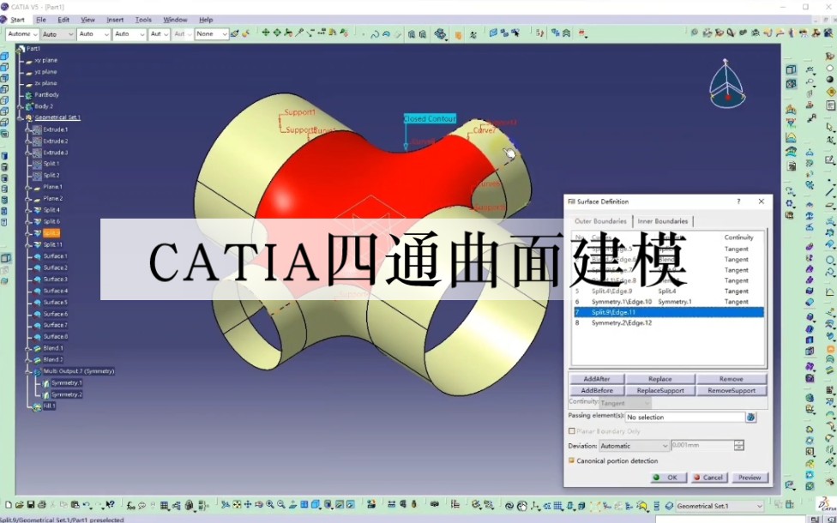Select the xy plane tree item
Image resolution: width=837 pixels, height=523 pixels.
coord(46,60)
